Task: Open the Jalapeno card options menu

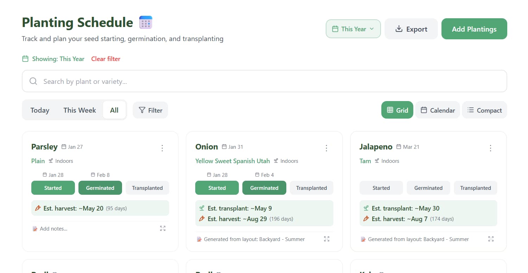Action: [x=491, y=148]
